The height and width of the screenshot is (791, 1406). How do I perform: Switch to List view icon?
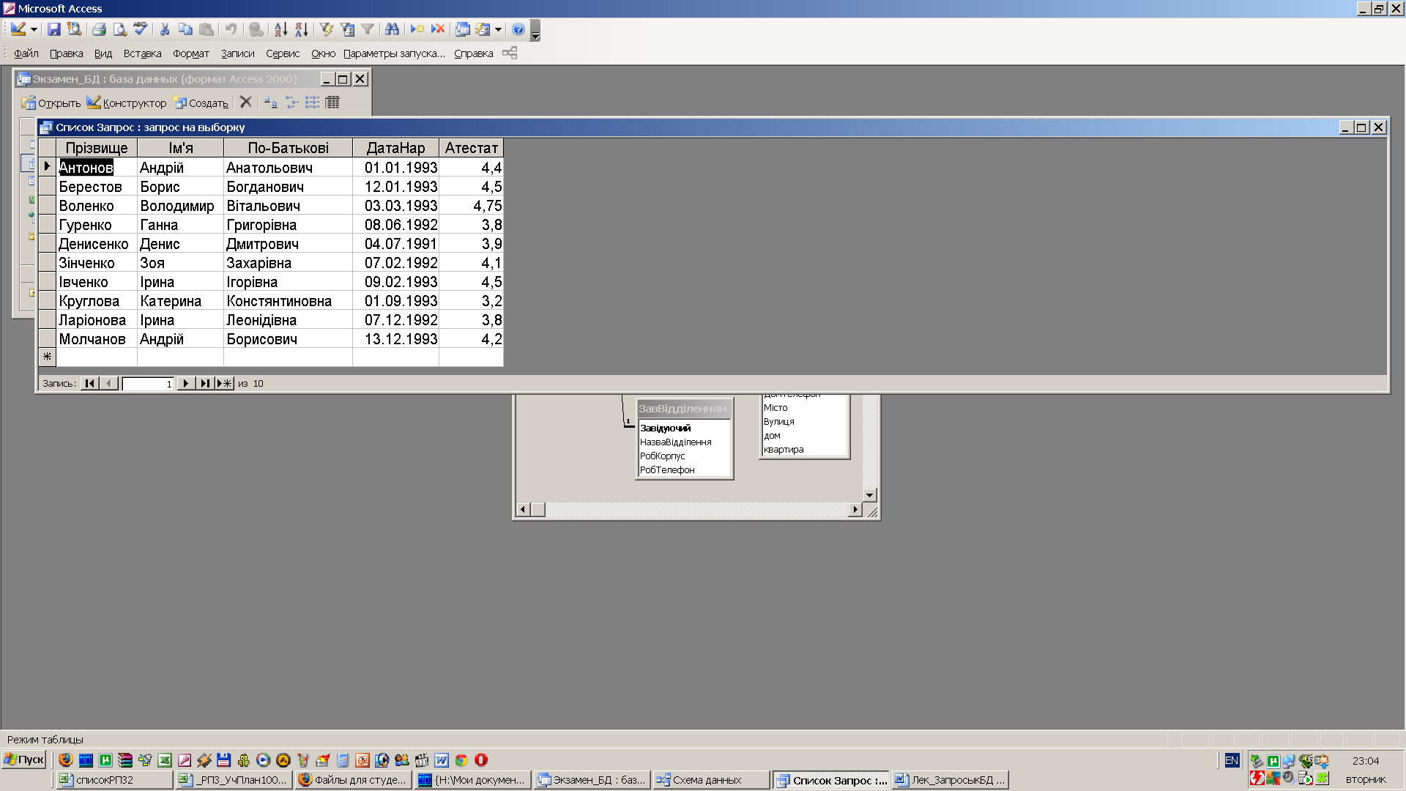click(x=312, y=103)
